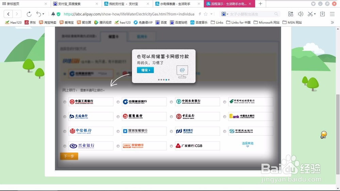
Task: Open the 京东 bookmark
Action: [30, 22]
